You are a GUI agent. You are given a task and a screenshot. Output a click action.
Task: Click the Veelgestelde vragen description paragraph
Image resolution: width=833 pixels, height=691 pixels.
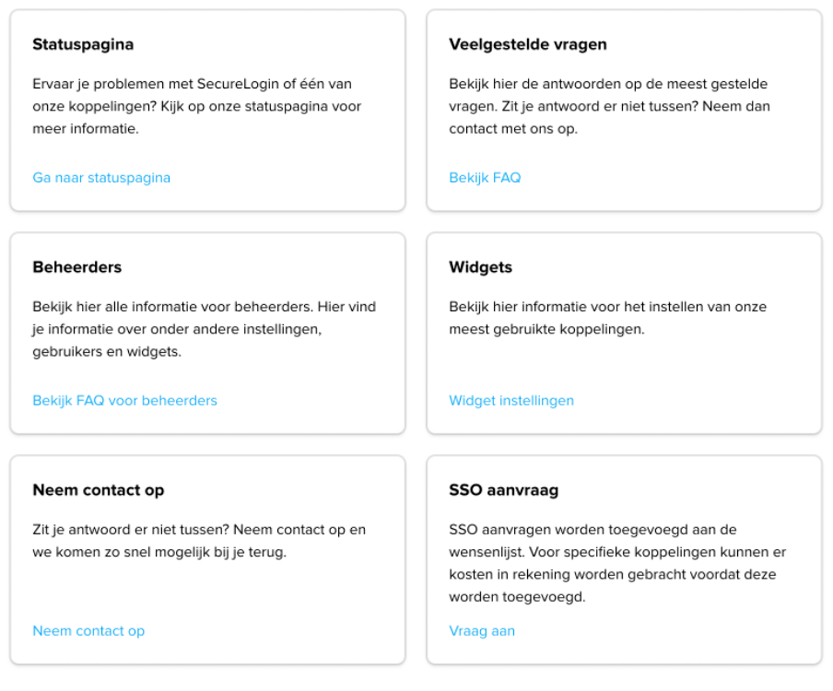(609, 106)
